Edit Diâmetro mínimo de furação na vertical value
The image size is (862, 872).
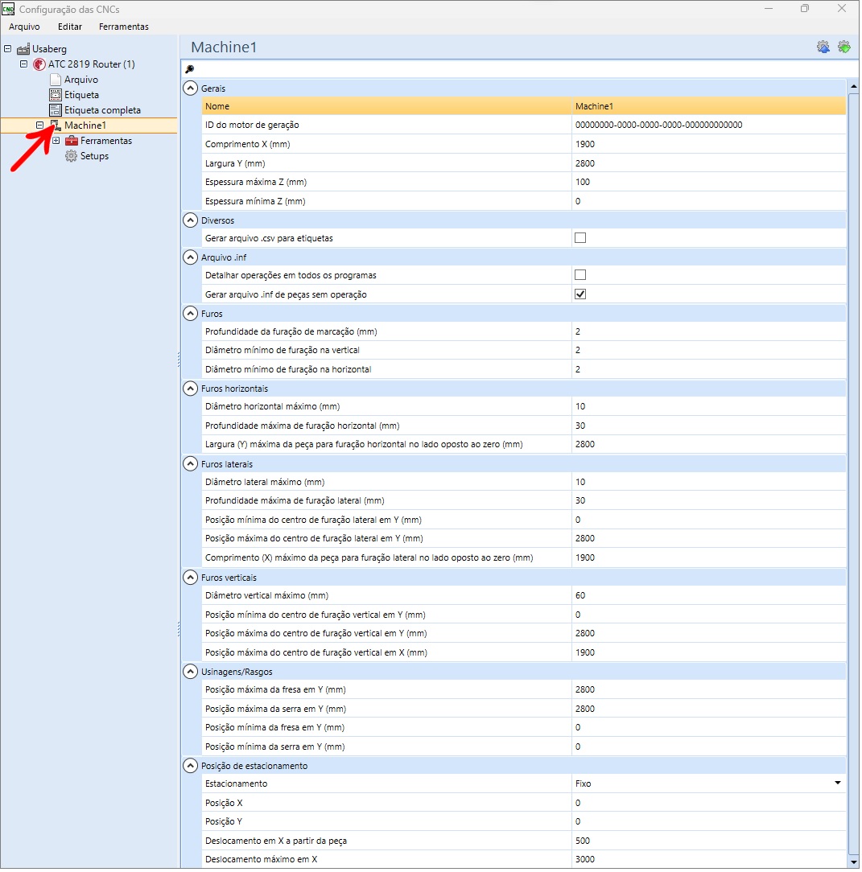click(711, 351)
